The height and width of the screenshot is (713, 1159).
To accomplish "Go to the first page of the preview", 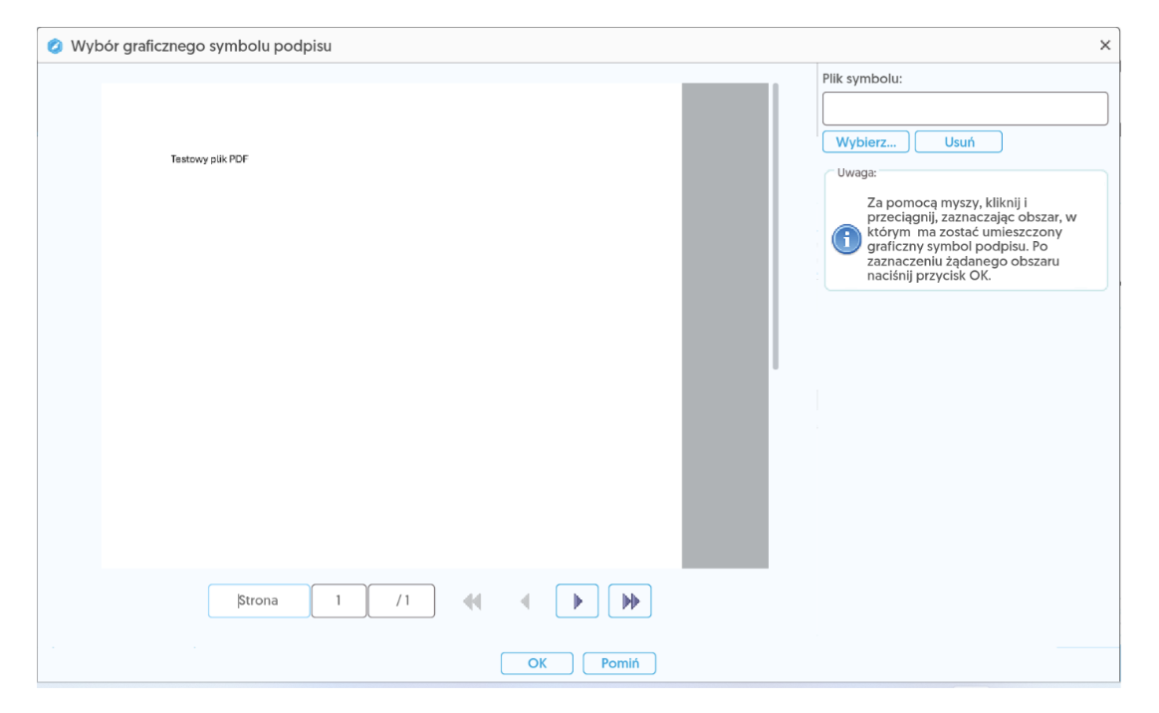I will tap(472, 601).
